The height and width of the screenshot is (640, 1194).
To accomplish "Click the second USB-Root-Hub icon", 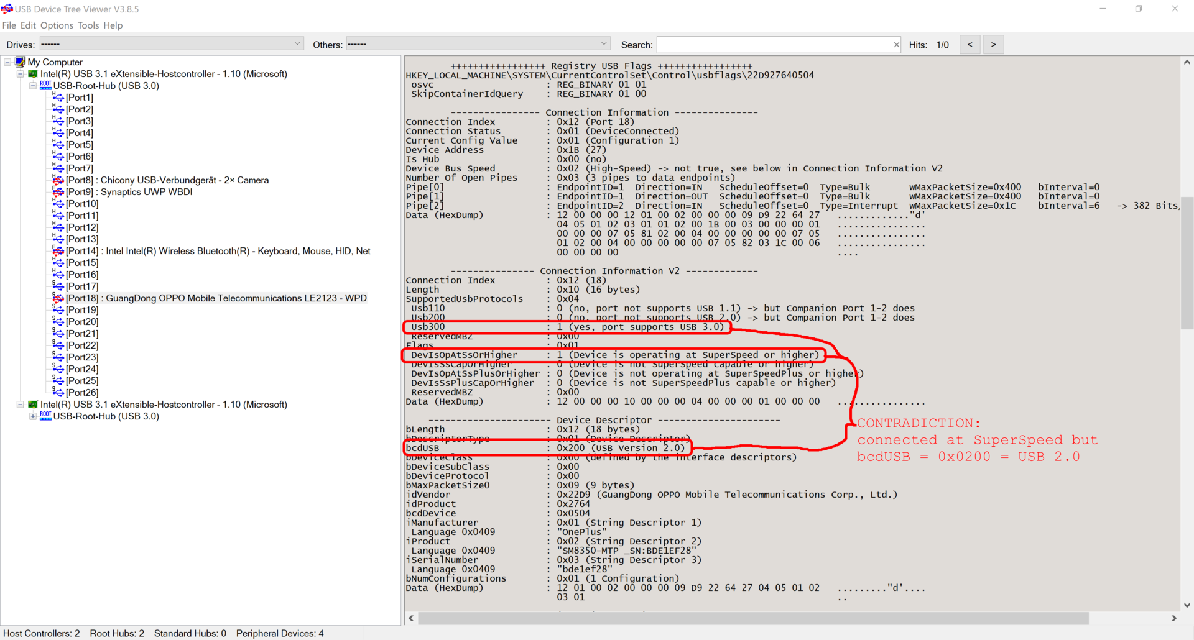I will pos(45,416).
